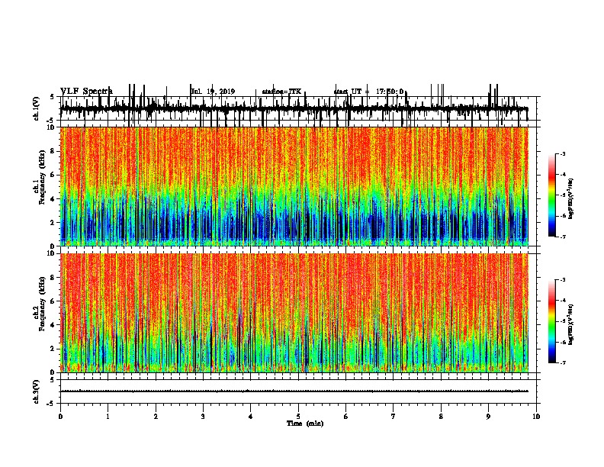
Task: Select the '-3' label on ch.2 colorbar
Action: [x=562, y=280]
